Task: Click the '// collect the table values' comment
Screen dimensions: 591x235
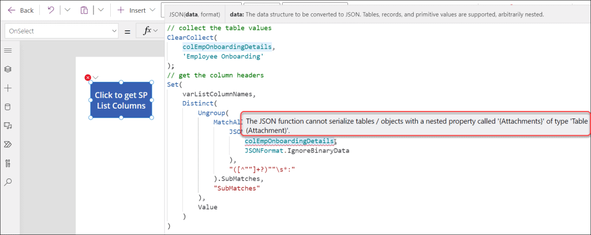Action: 219,28
